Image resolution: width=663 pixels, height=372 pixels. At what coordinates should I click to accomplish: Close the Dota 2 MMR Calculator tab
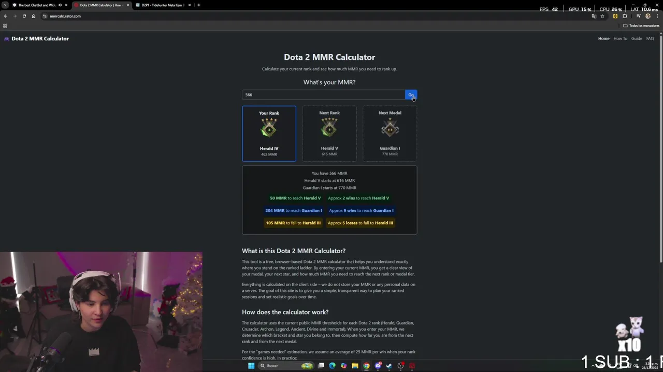coord(128,5)
